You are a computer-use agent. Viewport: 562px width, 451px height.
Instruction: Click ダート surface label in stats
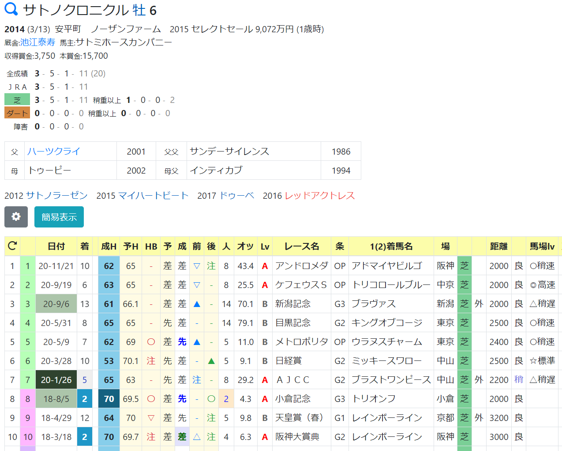click(x=17, y=114)
